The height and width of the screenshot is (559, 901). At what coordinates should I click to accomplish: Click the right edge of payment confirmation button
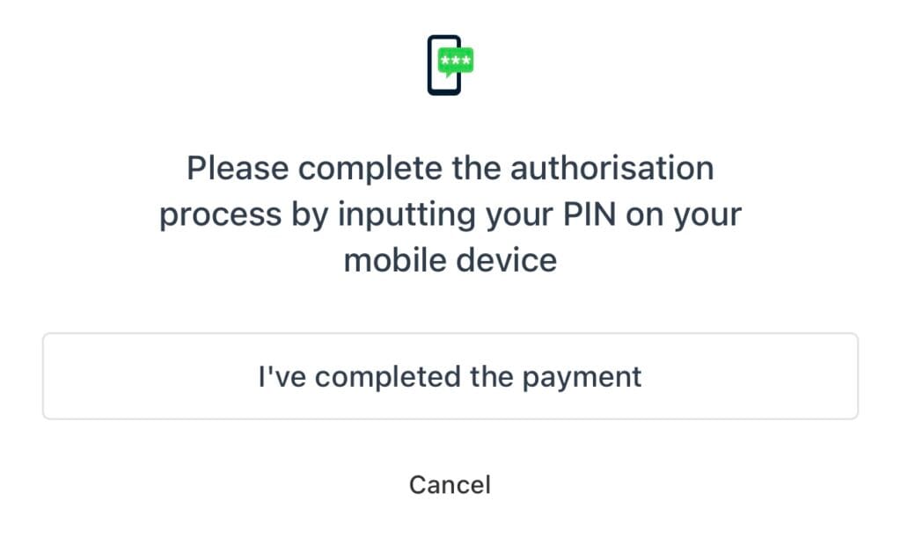pyautogui.click(x=847, y=376)
